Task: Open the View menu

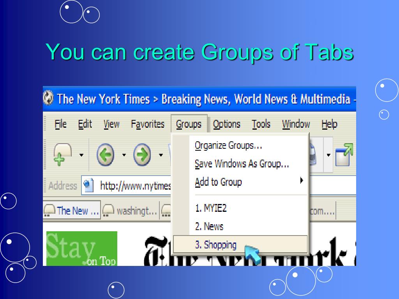Action: coord(111,124)
